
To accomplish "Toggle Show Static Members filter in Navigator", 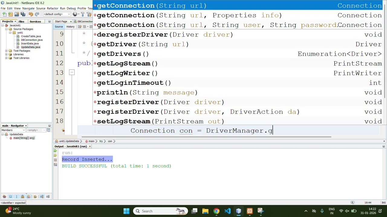I will click(17, 197).
